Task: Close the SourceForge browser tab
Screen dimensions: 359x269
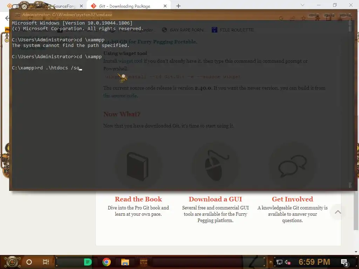Action: (81, 6)
